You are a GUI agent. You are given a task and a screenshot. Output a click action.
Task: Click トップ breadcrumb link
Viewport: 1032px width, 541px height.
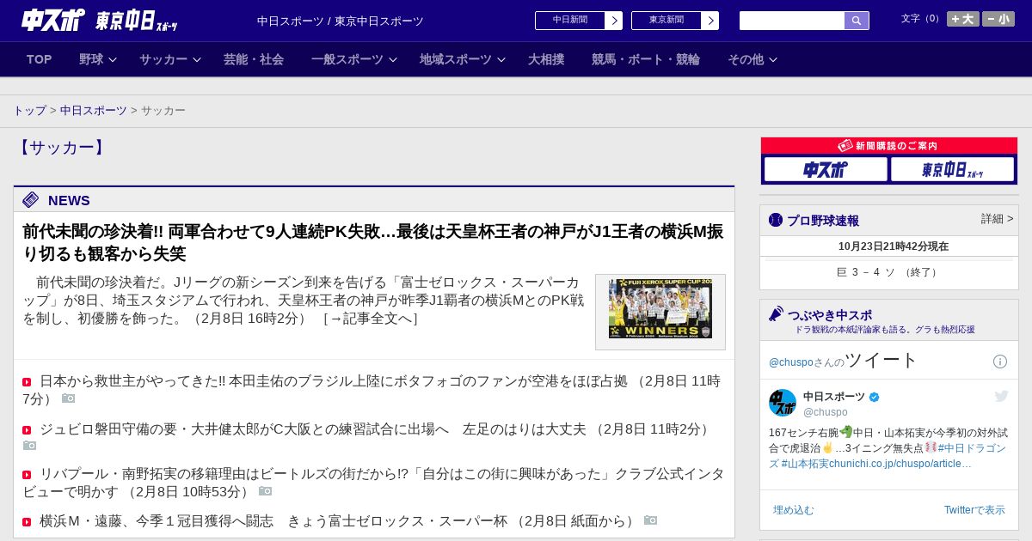[x=29, y=111]
